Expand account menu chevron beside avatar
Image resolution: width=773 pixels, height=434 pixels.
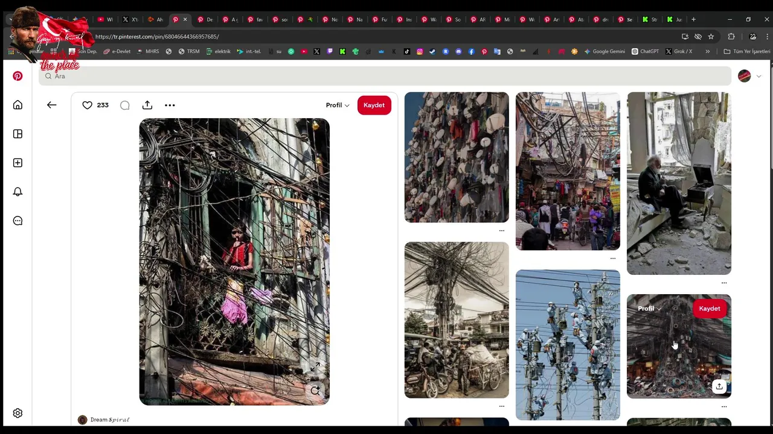(759, 76)
